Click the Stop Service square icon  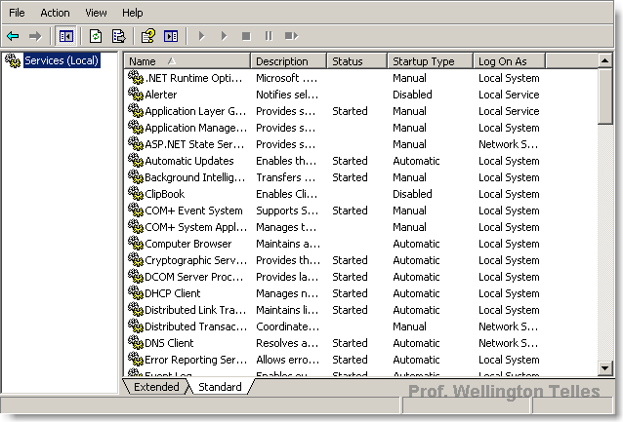(246, 36)
